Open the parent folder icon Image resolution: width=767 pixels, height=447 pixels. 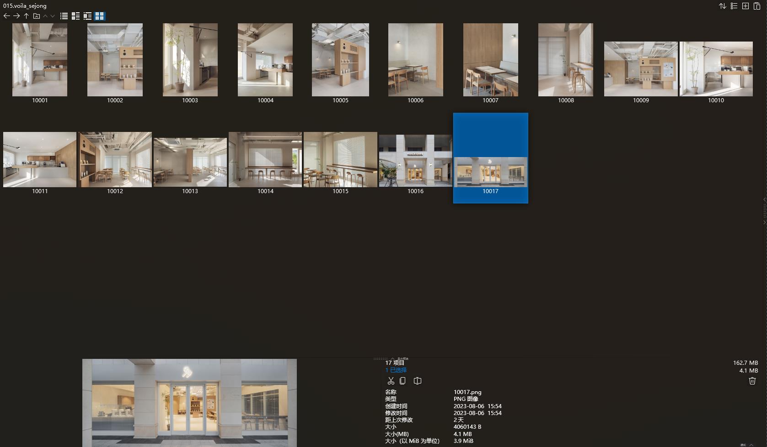pyautogui.click(x=36, y=16)
